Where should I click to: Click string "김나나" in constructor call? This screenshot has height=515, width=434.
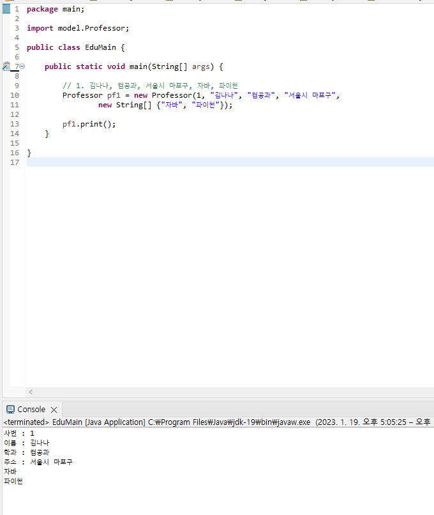pos(224,95)
